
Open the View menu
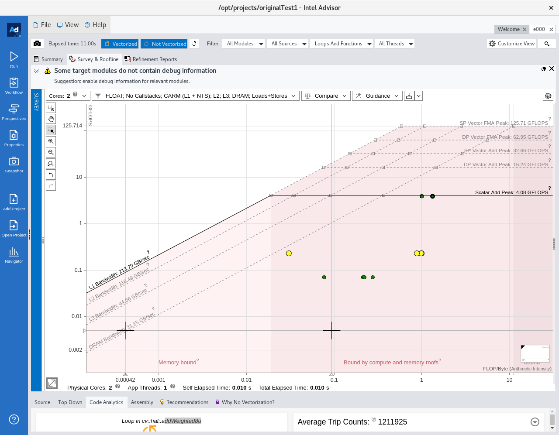(x=68, y=25)
